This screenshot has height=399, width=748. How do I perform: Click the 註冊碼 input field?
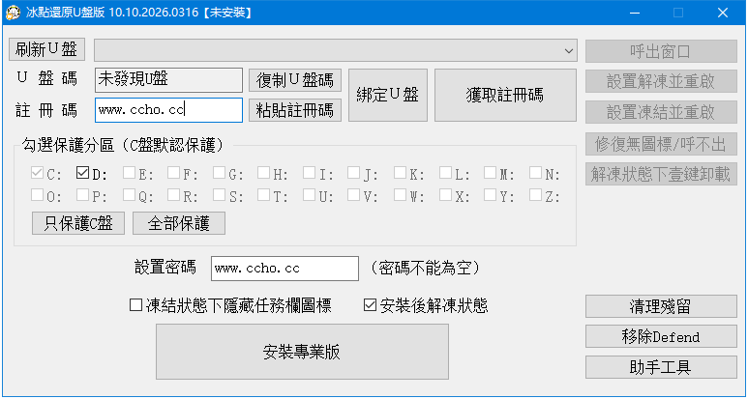pyautogui.click(x=167, y=110)
